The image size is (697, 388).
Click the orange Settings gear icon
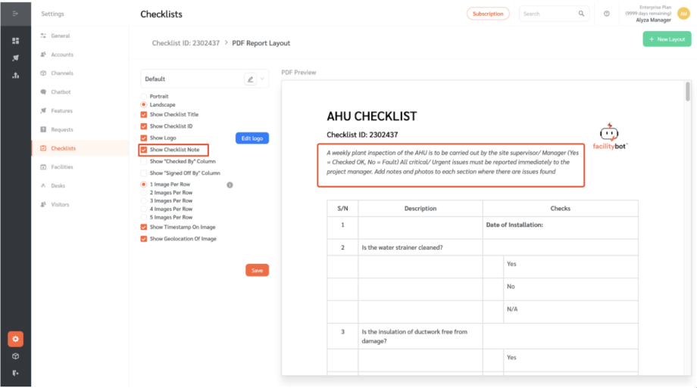[x=15, y=339]
